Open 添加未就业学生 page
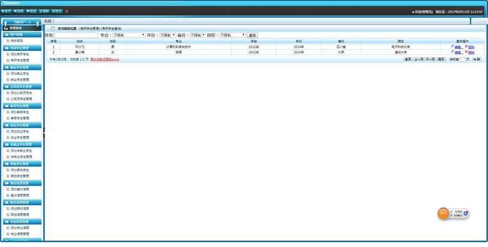 coord(21,151)
